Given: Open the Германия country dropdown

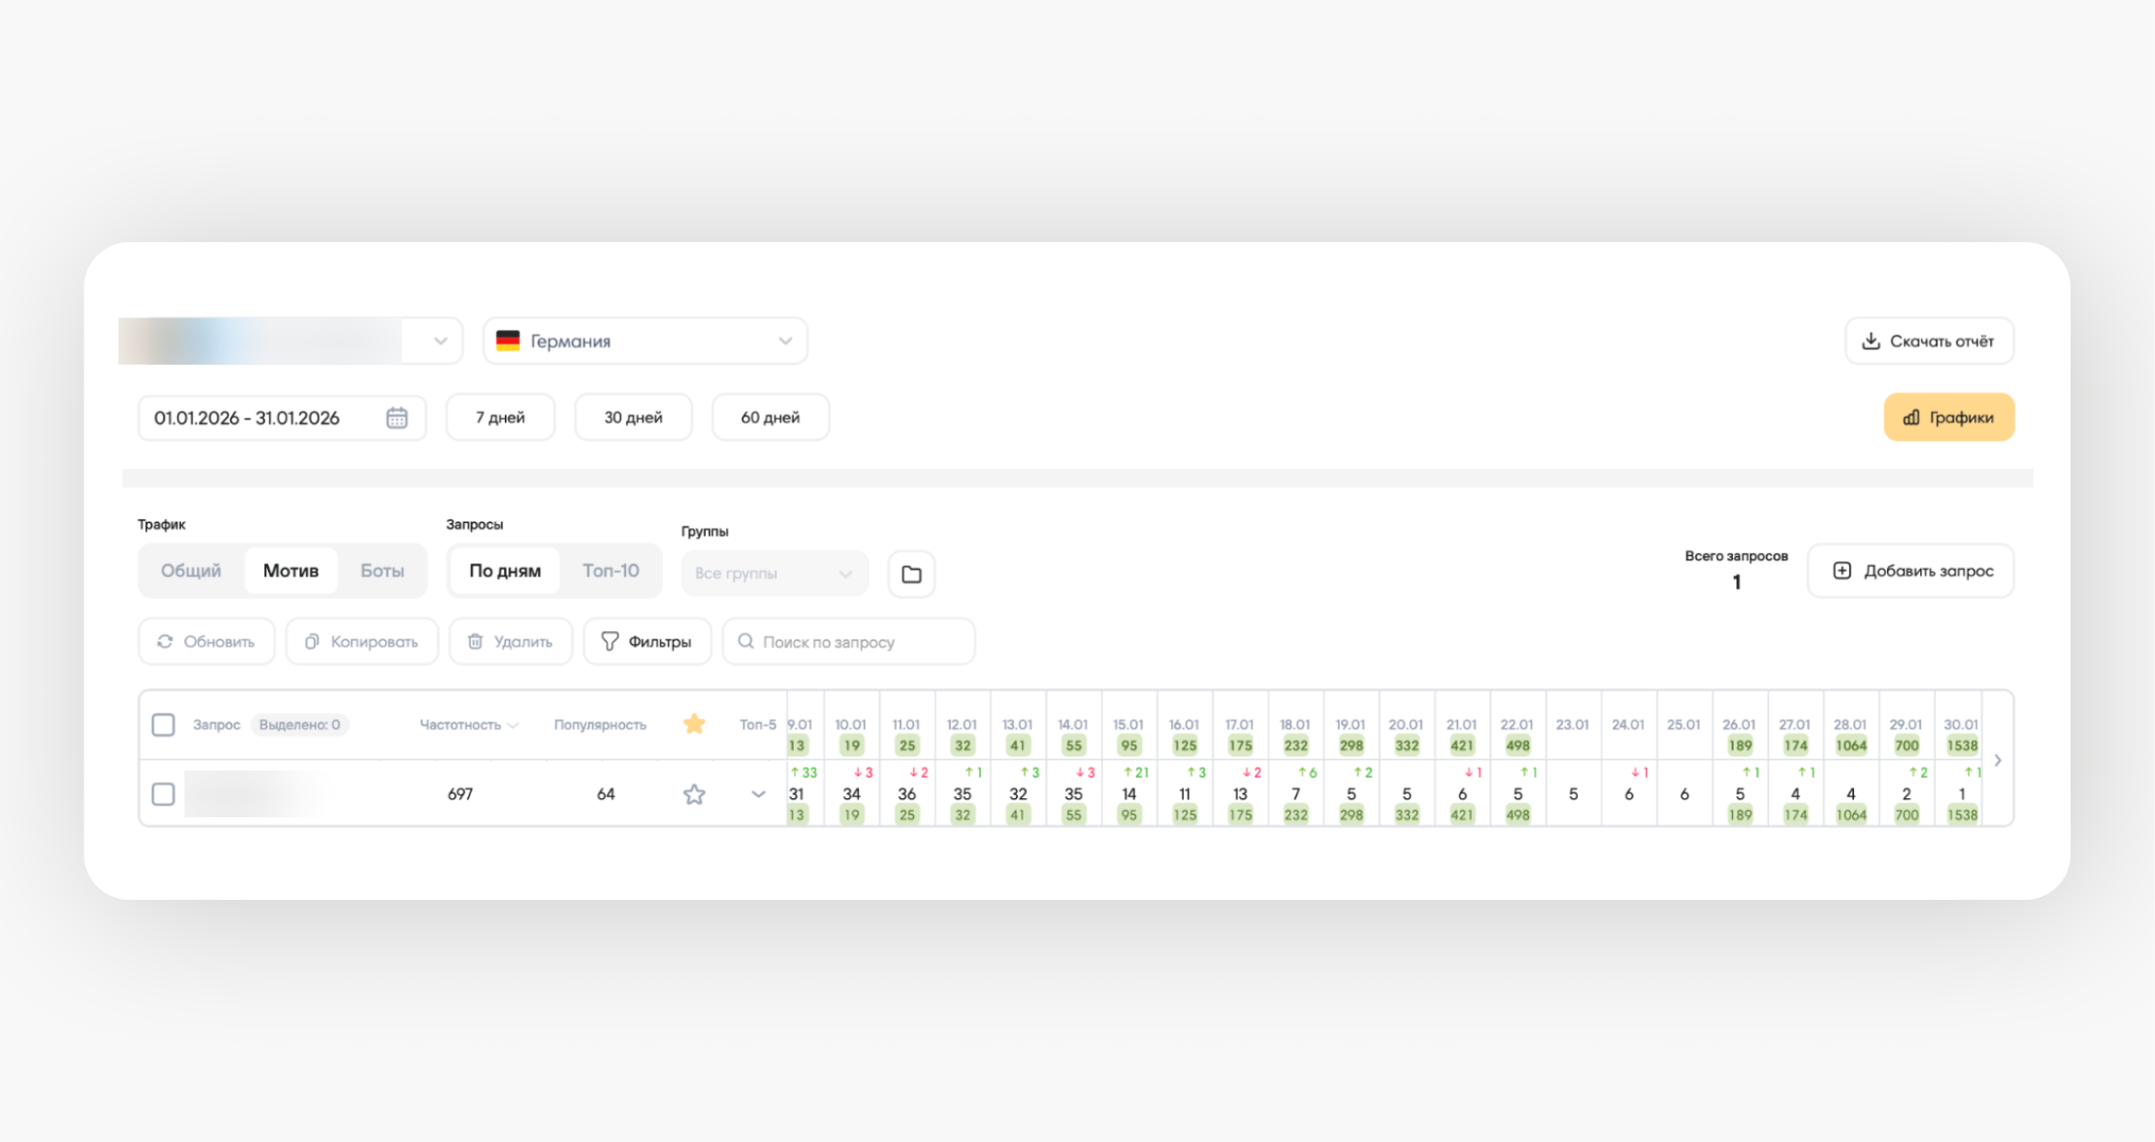Looking at the screenshot, I should click(644, 341).
